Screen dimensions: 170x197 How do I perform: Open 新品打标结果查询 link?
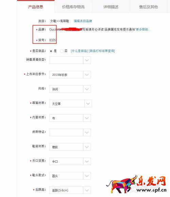[102, 51]
